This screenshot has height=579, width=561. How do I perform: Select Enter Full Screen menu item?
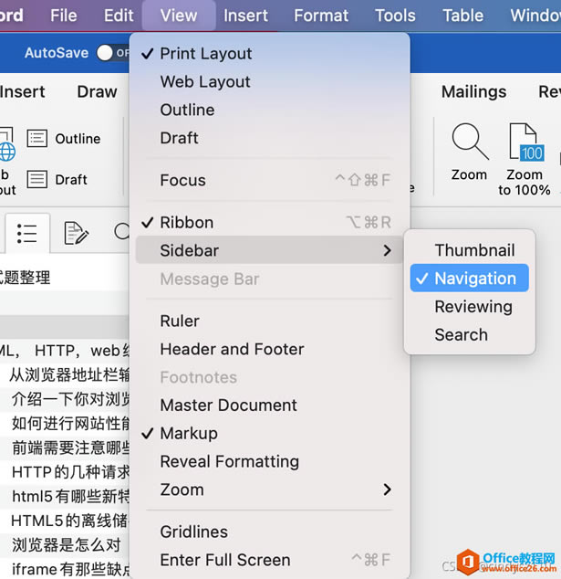click(x=269, y=560)
